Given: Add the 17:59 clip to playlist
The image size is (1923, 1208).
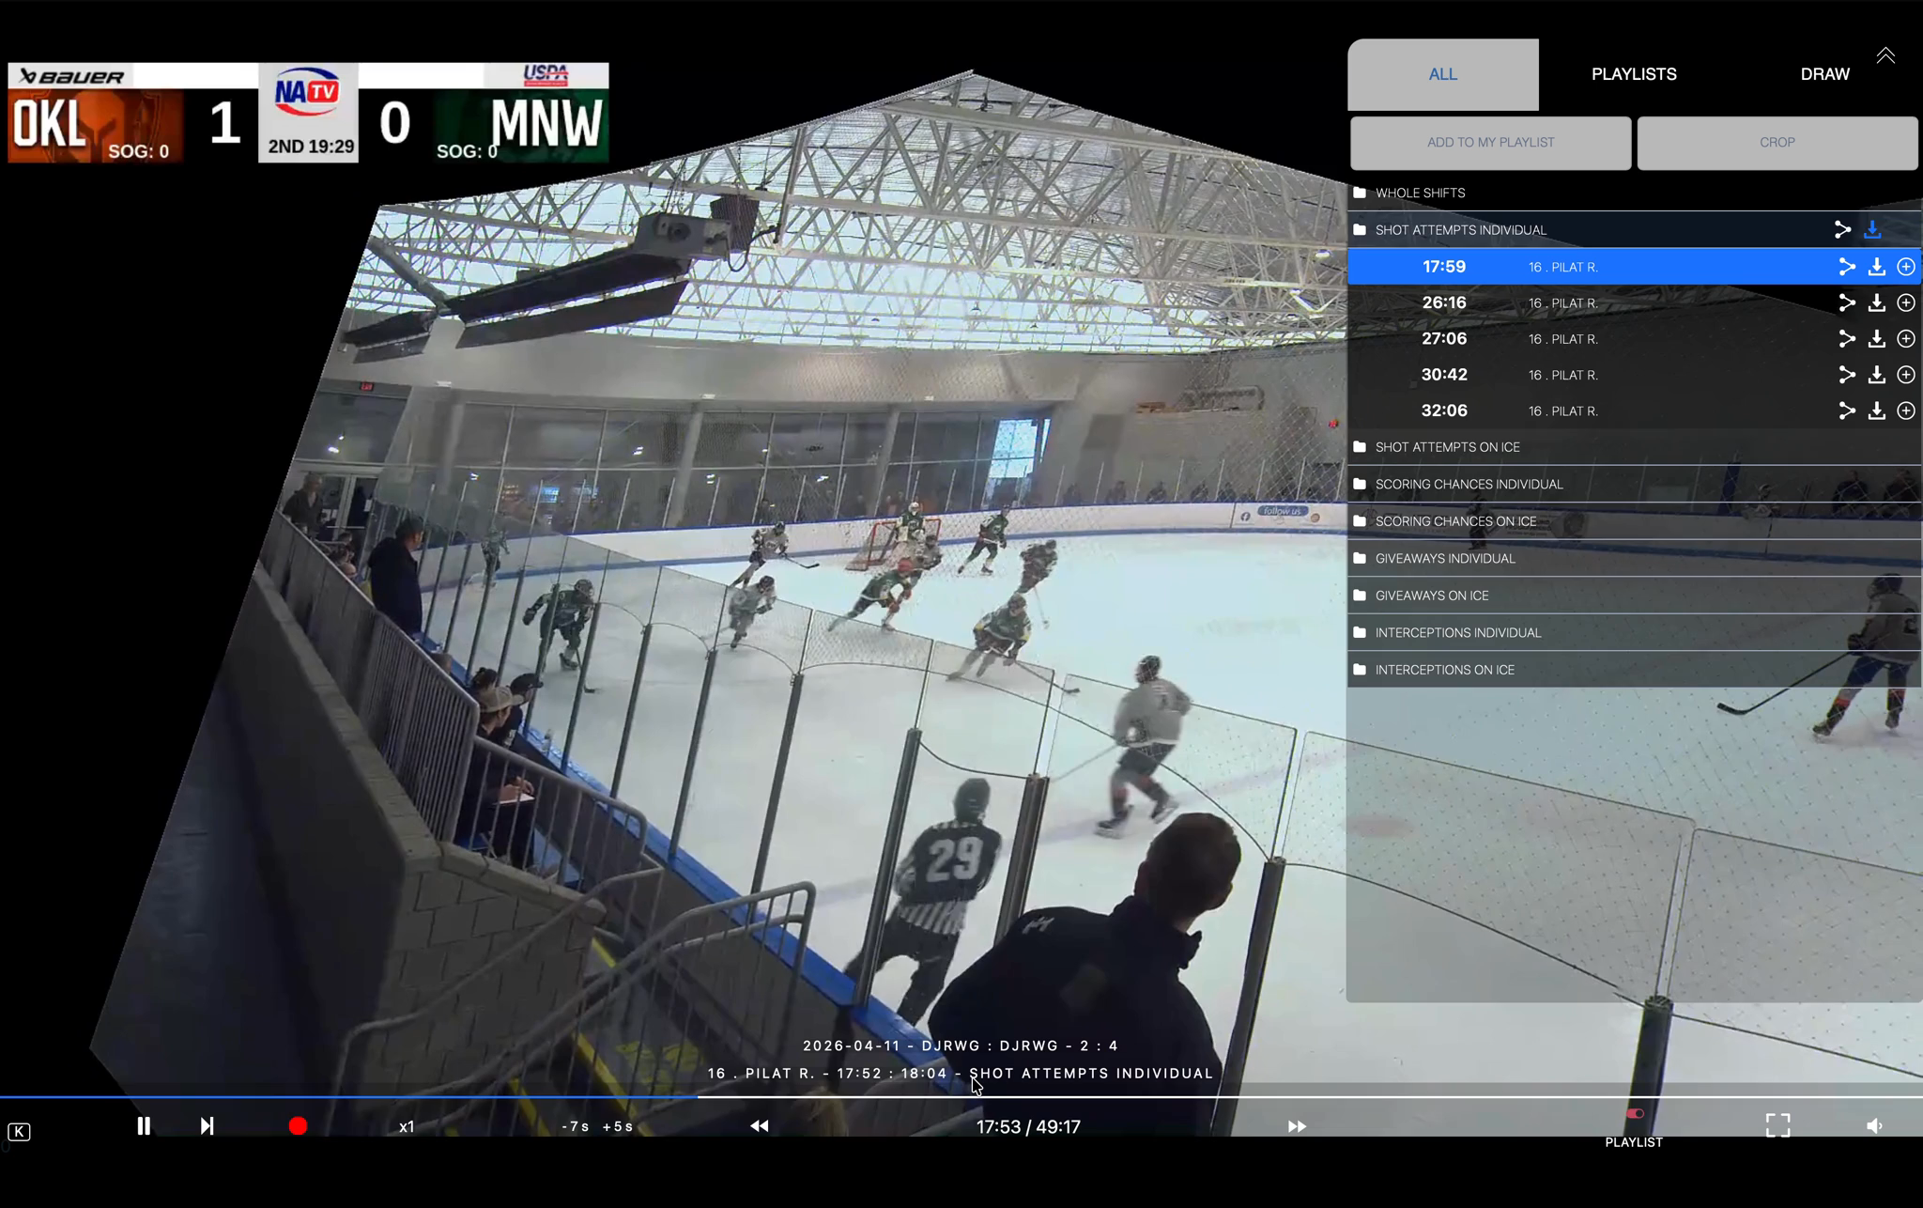Looking at the screenshot, I should (x=1906, y=267).
